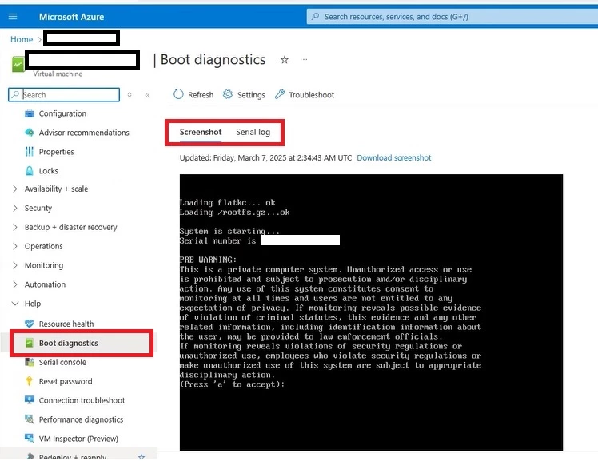598x461 pixels.
Task: Click the Boot diagnostics green icon
Action: point(30,343)
